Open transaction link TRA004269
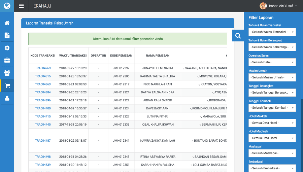 (x=43, y=68)
